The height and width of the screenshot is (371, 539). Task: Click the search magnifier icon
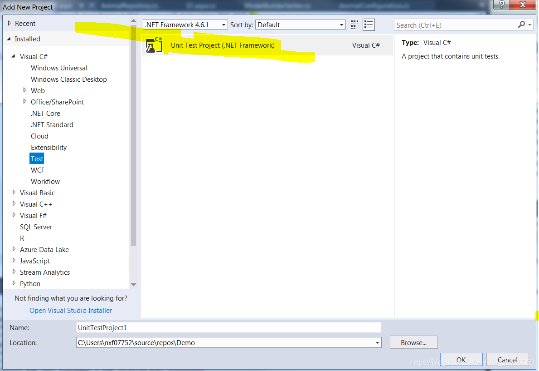(x=521, y=25)
